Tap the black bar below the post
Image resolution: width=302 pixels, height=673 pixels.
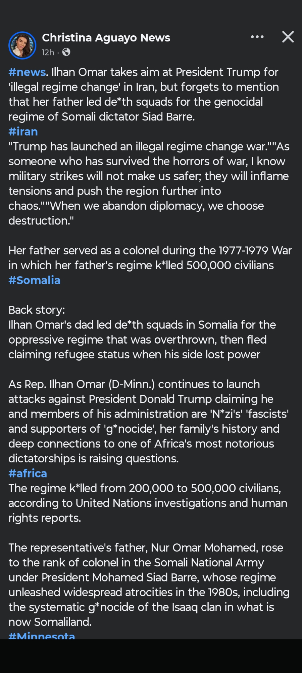coord(151,656)
